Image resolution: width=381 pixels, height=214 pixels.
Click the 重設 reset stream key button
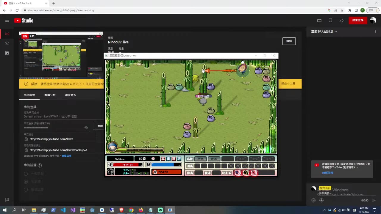[x=99, y=126]
